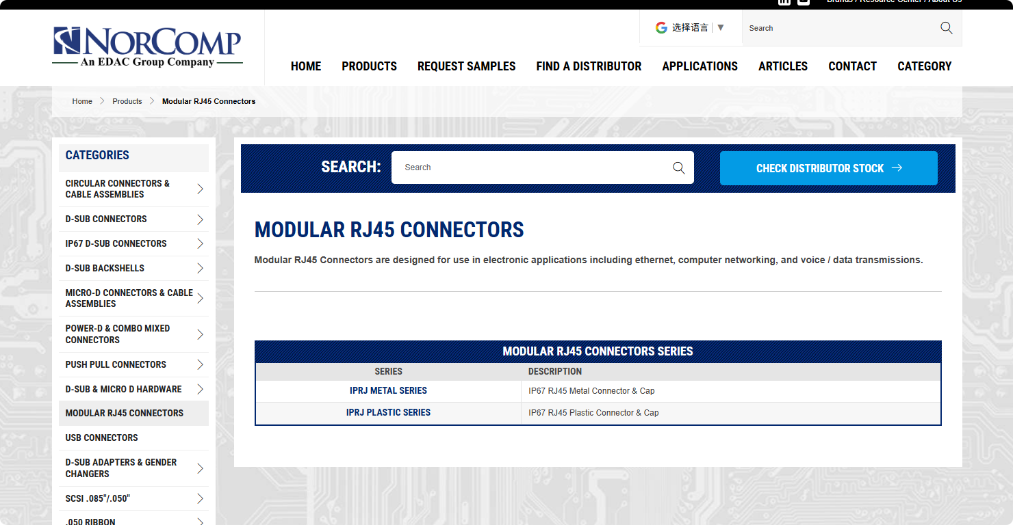Click the top header search magnifier icon
Screen dimensions: 1013x525
(x=947, y=28)
